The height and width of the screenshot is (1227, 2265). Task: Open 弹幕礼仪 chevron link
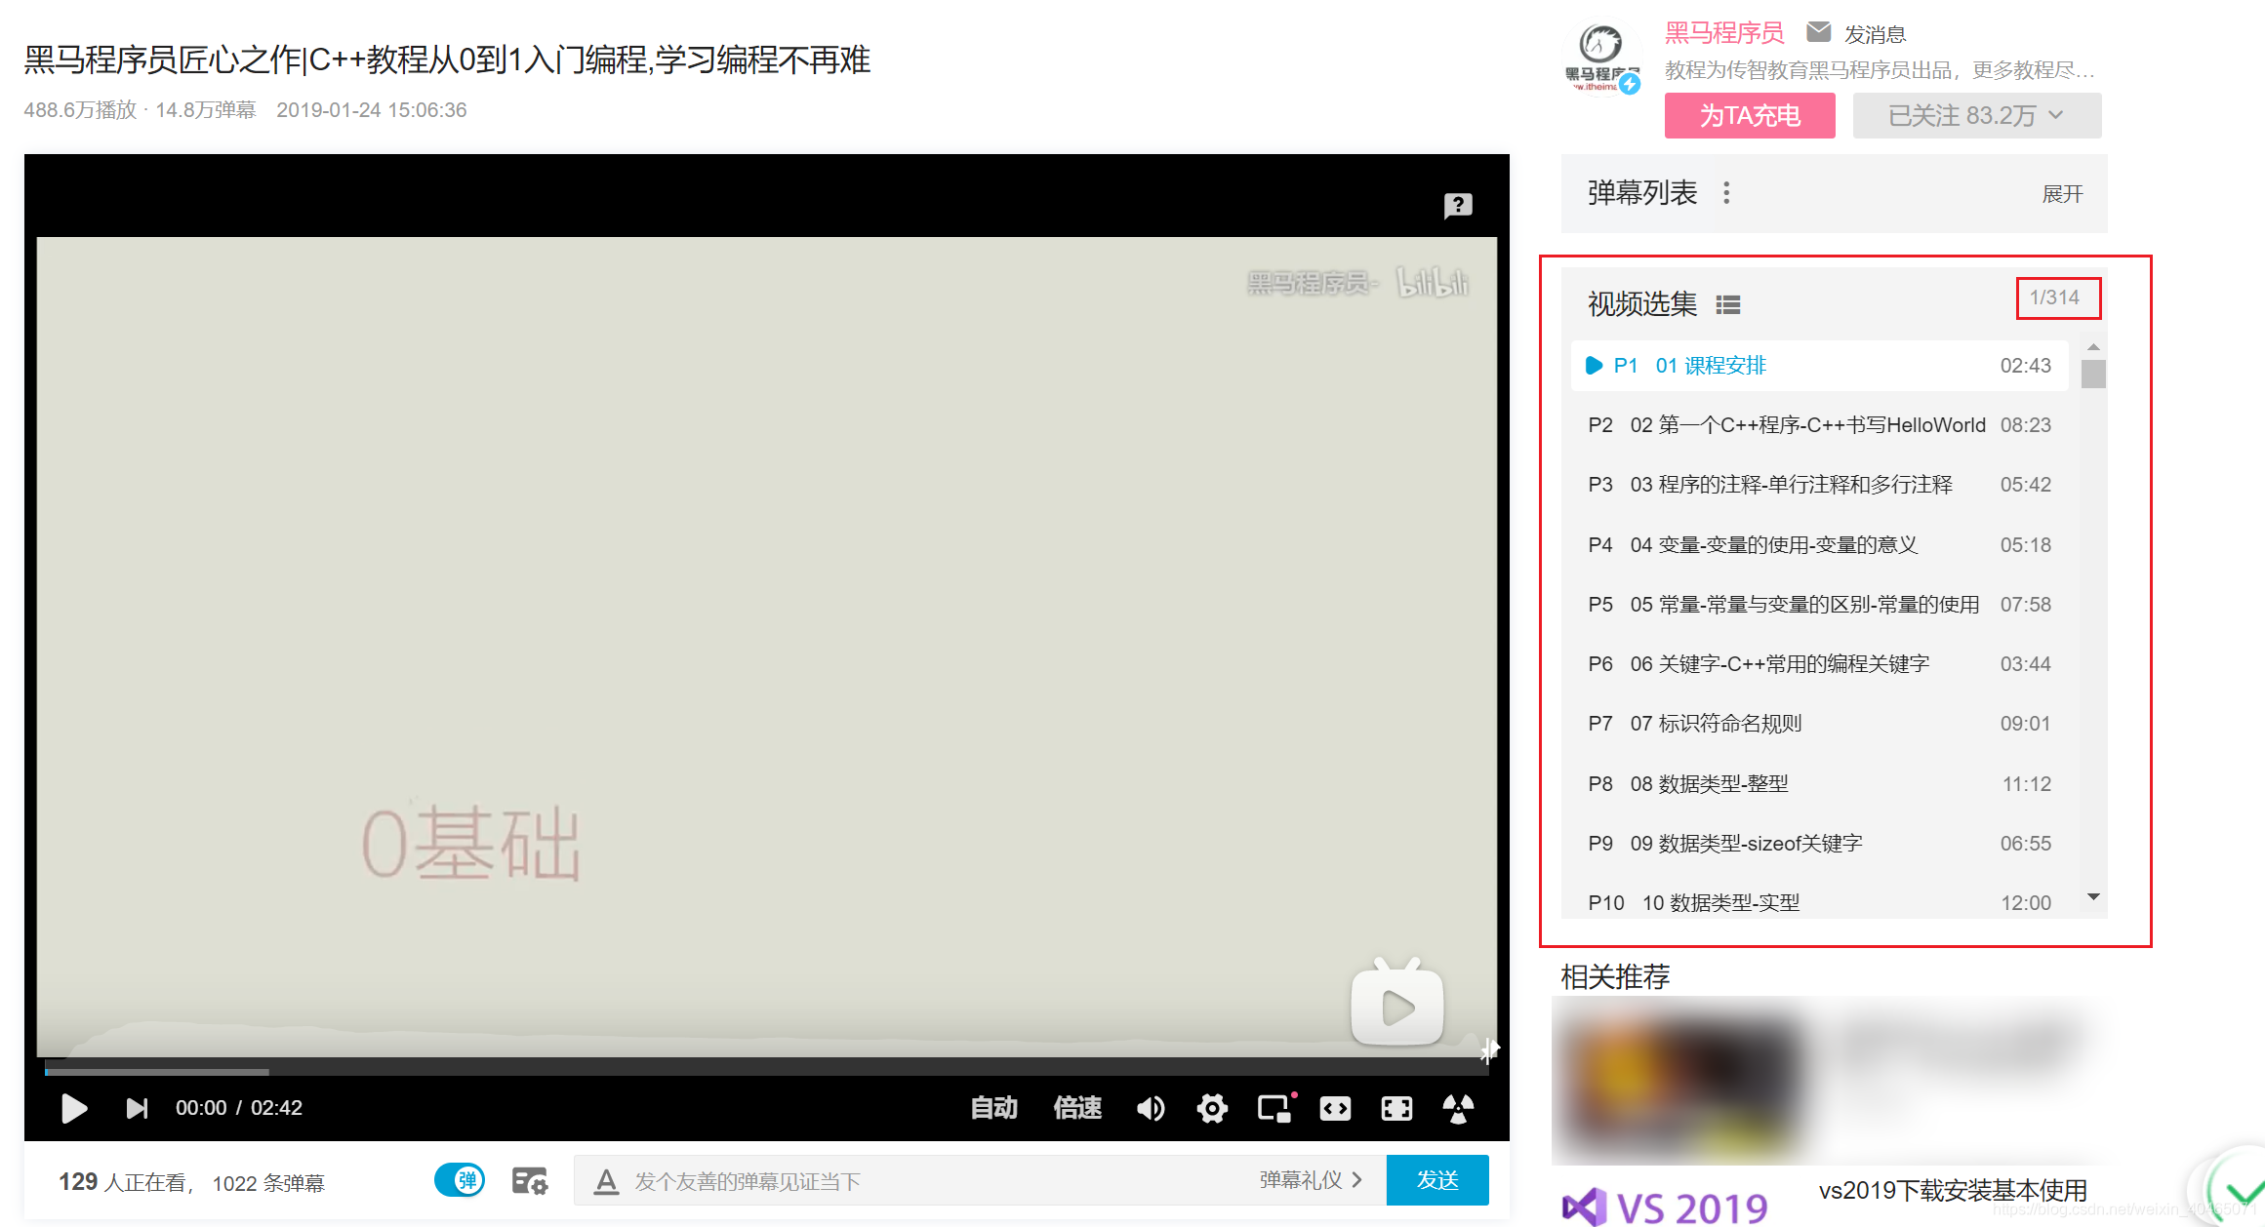coord(1311,1180)
